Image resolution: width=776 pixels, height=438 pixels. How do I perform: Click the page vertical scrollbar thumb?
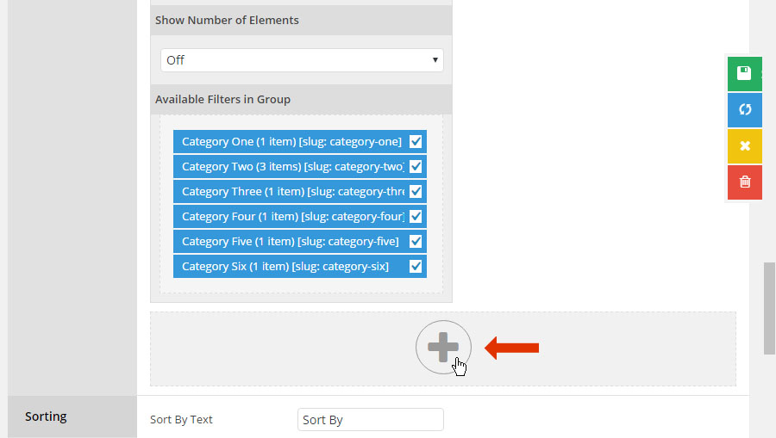pyautogui.click(x=769, y=309)
